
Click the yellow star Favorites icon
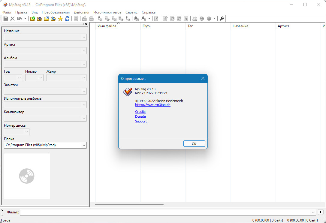tap(60, 19)
